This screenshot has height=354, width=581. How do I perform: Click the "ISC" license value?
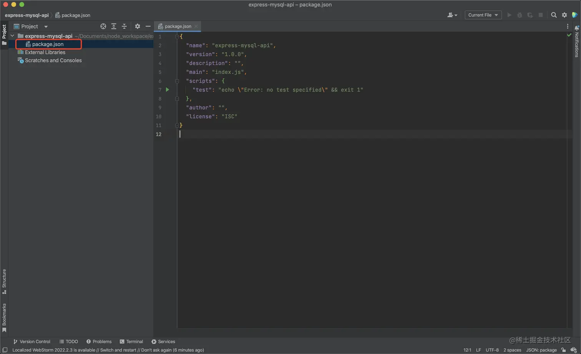(229, 116)
